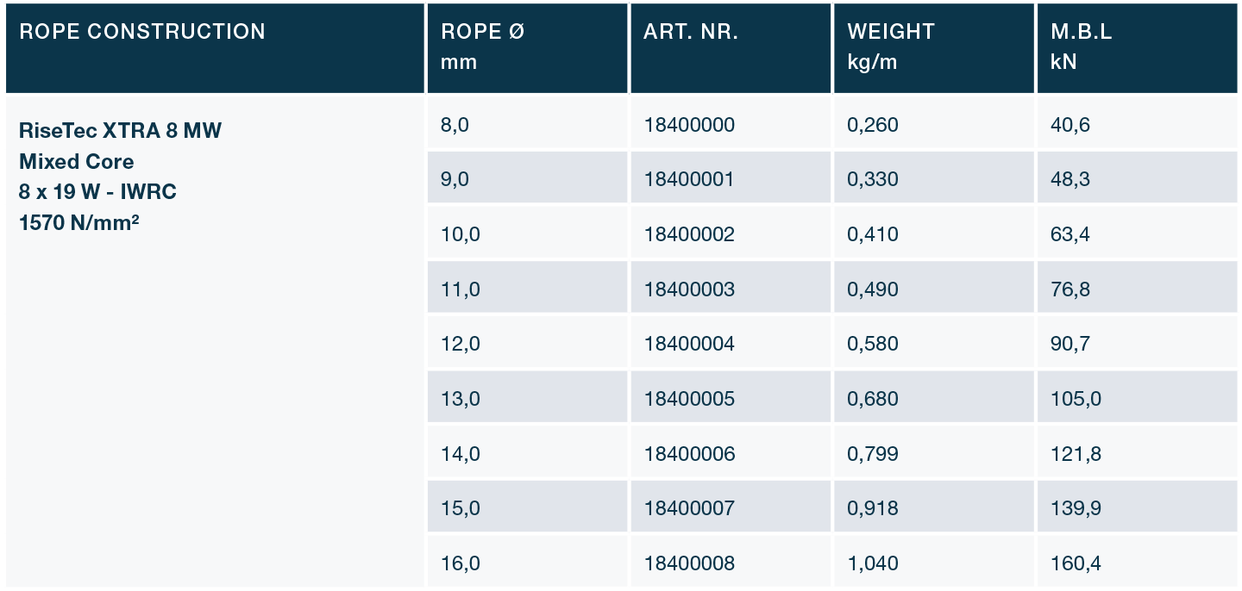Select article number 18400002
Screen dimensions: 1242x591
coord(689,234)
